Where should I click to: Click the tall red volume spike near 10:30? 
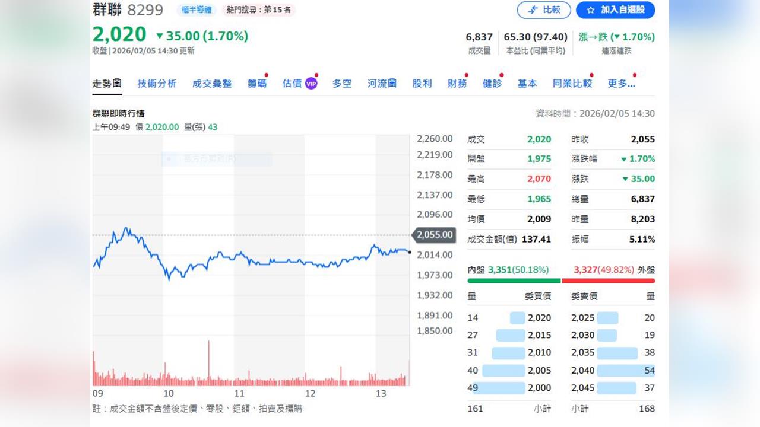coord(208,359)
